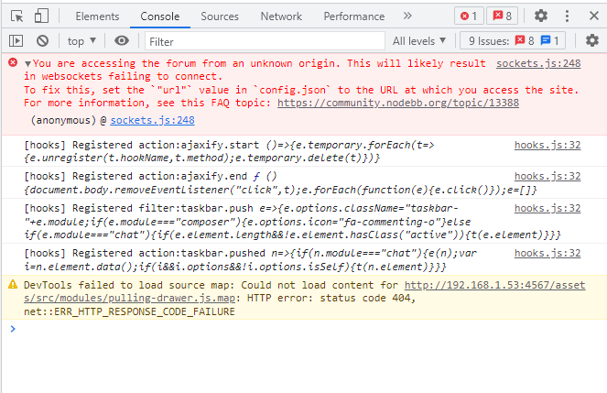
Task: Show the console sidebar panel
Action: [x=16, y=41]
